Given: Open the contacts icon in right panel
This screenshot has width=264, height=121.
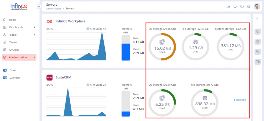Looking at the screenshot, I should (x=258, y=42).
